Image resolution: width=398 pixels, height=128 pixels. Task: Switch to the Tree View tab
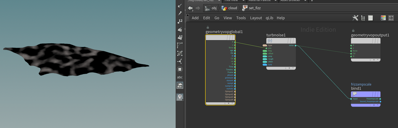click(x=231, y=1)
